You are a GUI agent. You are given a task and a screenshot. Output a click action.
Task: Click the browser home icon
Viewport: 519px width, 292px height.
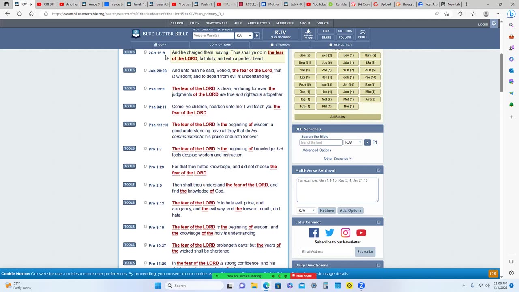click(31, 14)
